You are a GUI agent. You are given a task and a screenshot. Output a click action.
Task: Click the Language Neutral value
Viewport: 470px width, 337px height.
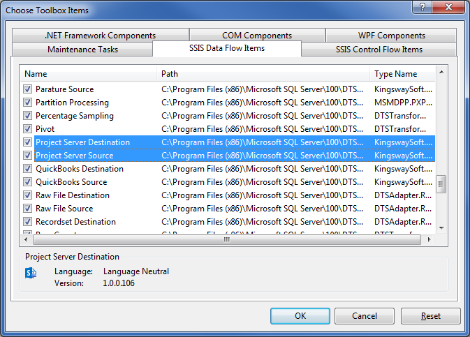[x=136, y=271]
